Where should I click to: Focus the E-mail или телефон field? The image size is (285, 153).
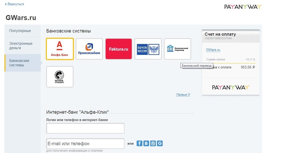pos(85,143)
